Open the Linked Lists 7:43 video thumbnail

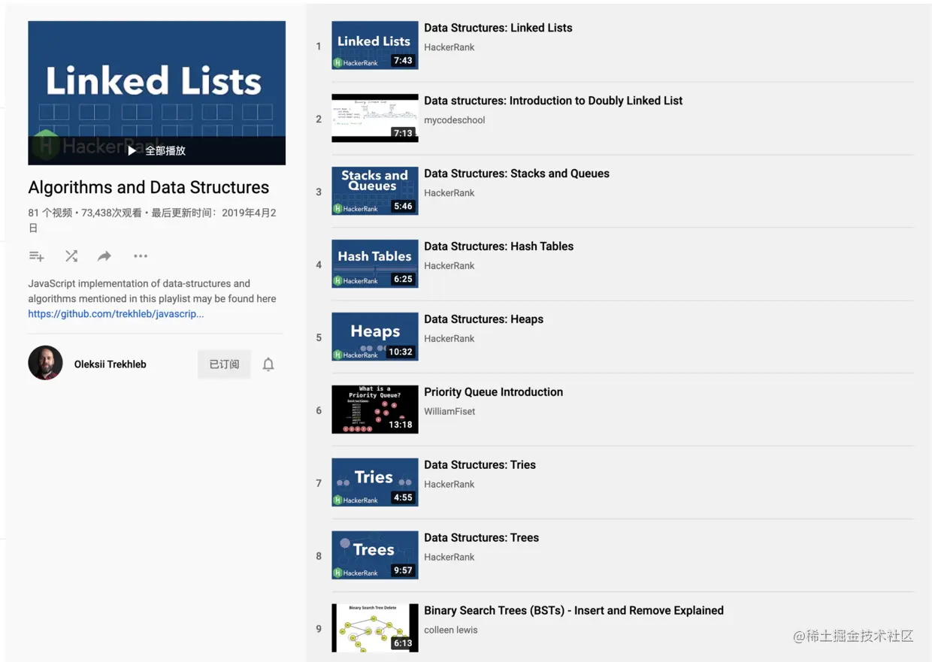[375, 45]
